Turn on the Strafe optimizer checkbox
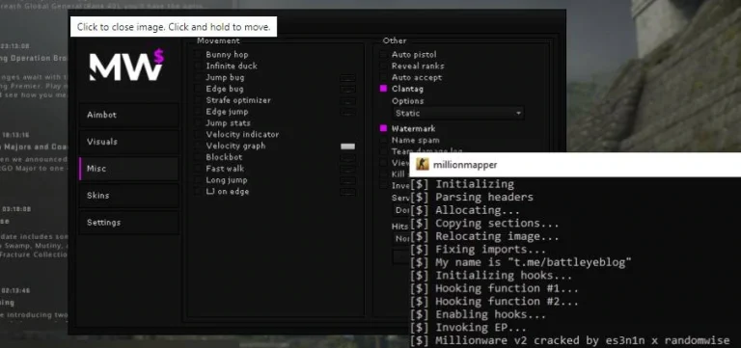 (198, 100)
